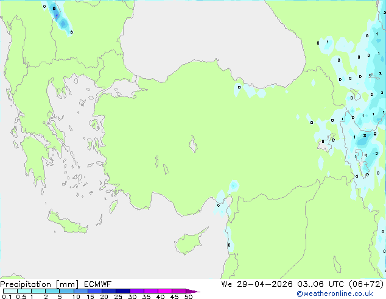
Task: Click the 'ECMWF' model label
Action: 98,284
